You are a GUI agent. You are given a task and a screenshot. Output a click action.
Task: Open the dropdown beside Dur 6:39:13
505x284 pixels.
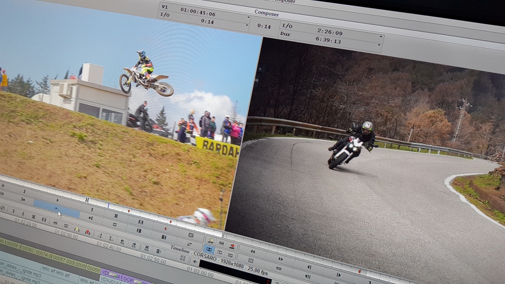tap(379, 45)
